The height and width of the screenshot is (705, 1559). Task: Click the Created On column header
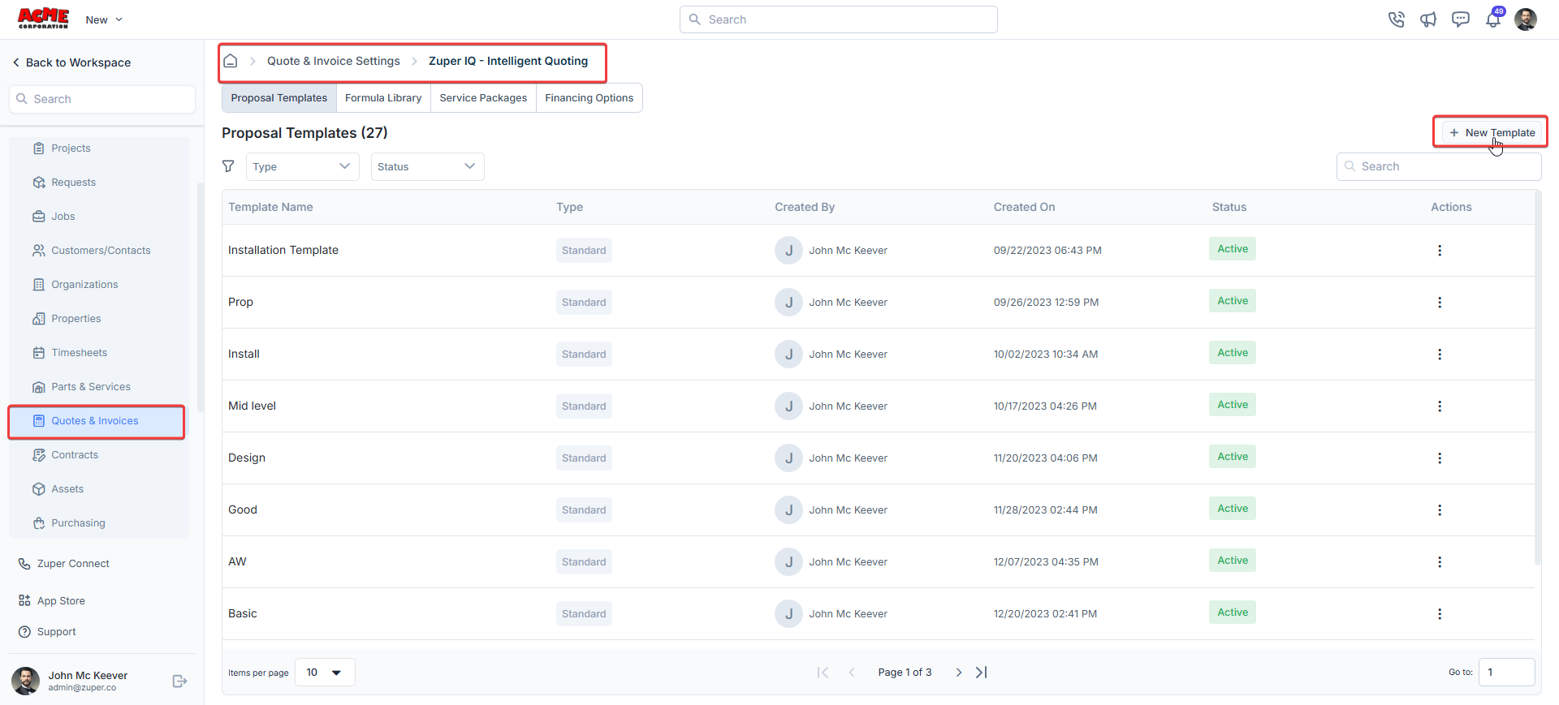pos(1025,207)
